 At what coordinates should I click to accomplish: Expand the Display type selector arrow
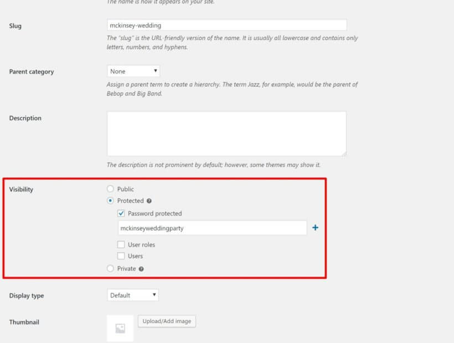click(x=153, y=295)
